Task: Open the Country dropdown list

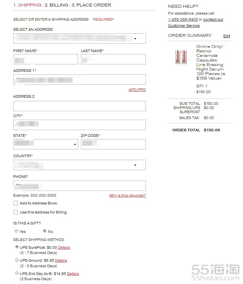Action: pos(79,165)
